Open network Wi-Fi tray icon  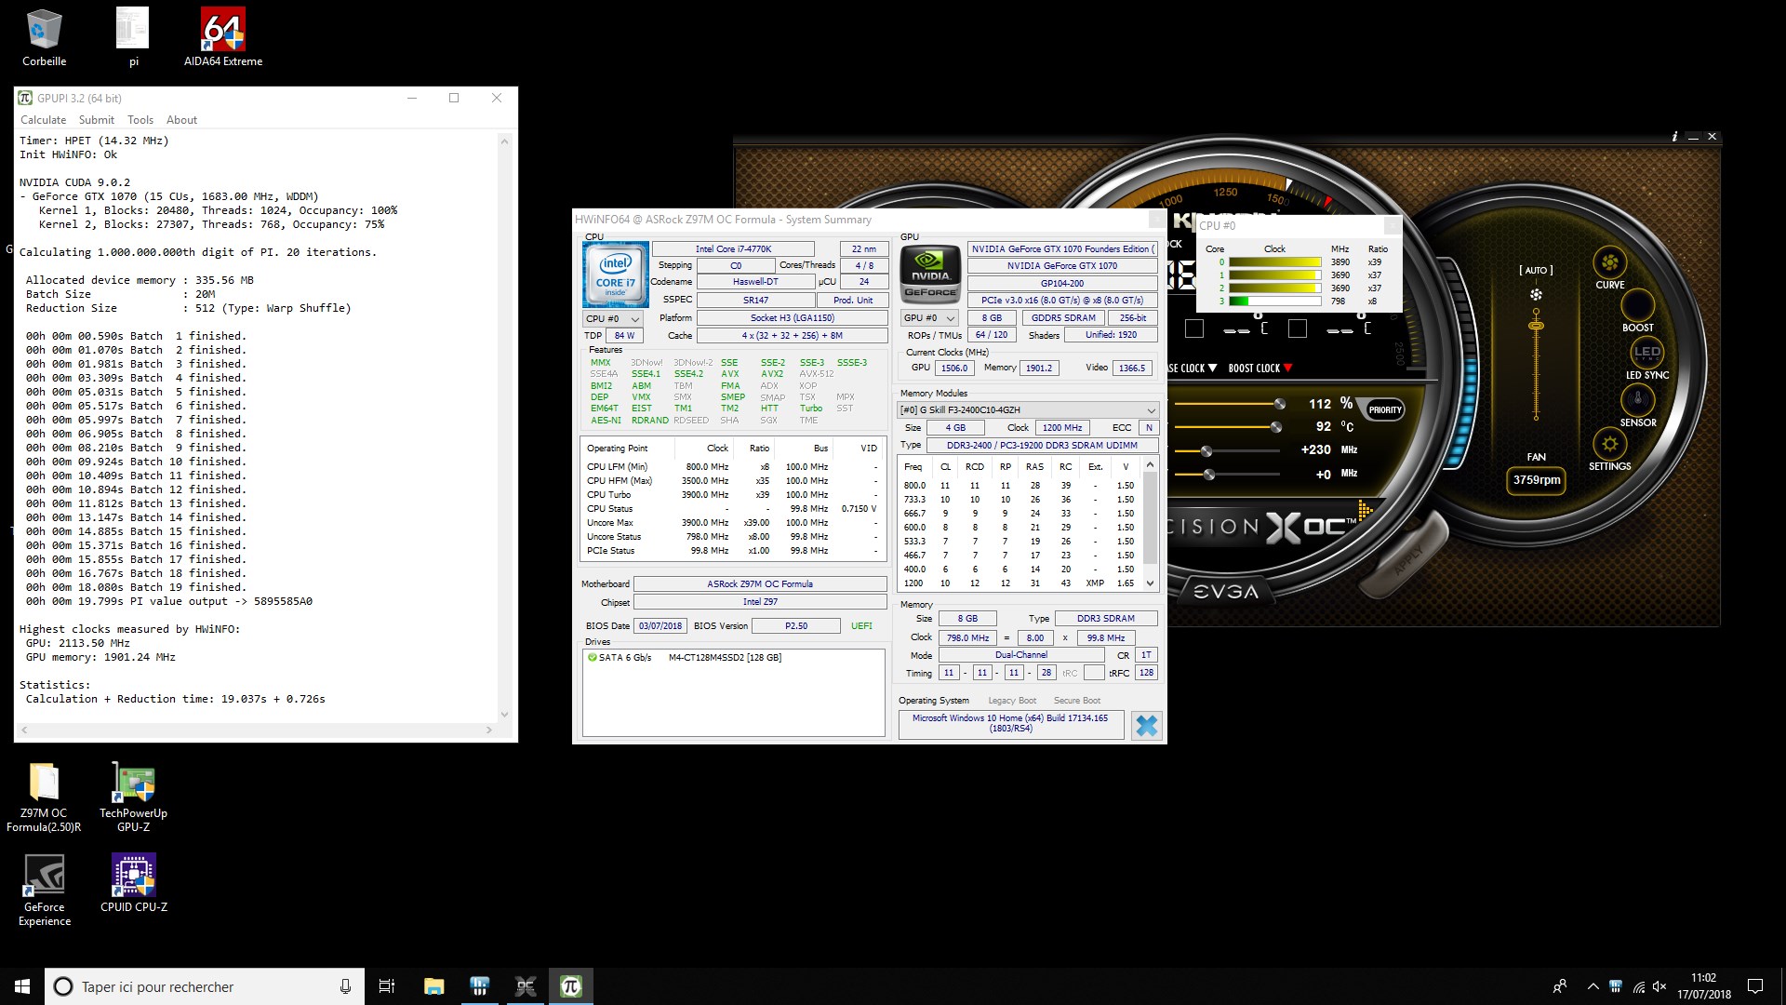tap(1638, 986)
